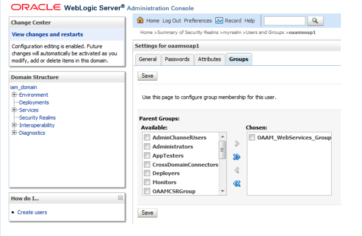This screenshot has height=236, width=362.
Task: Open Help from the toolbar
Action: coord(250,21)
